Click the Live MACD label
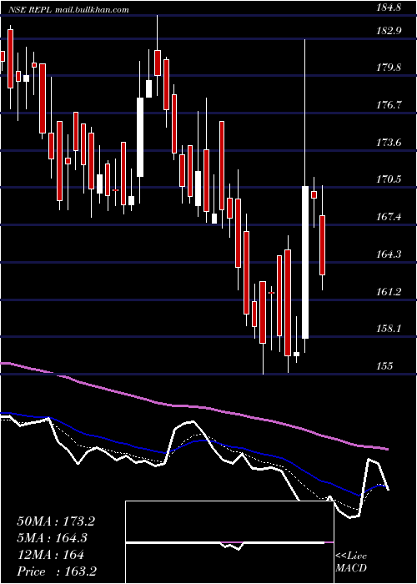This screenshot has height=584, width=417. point(351,562)
